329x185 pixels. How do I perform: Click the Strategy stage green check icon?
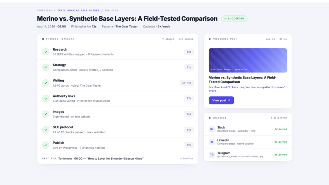click(x=46, y=67)
